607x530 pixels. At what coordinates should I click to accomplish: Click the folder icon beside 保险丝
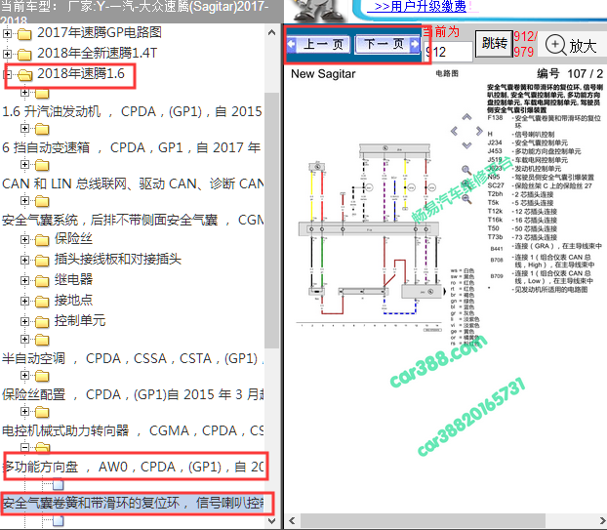click(x=42, y=240)
